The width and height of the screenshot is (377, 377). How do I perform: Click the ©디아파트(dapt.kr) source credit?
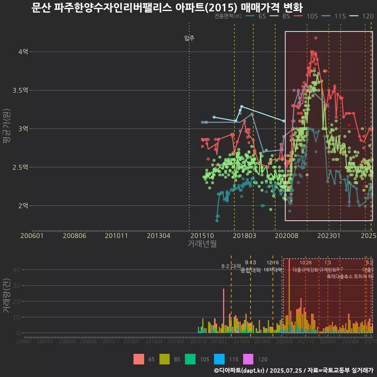click(x=239, y=370)
